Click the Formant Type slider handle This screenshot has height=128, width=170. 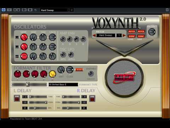point(28,84)
